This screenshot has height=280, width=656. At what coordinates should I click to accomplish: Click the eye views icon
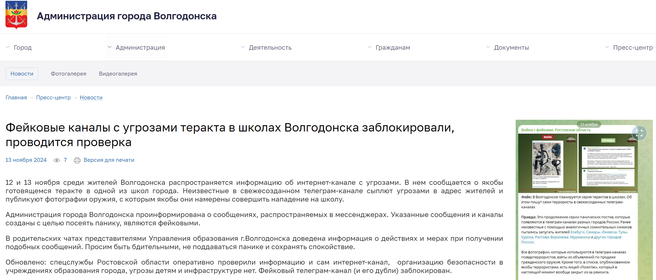pyautogui.click(x=57, y=160)
